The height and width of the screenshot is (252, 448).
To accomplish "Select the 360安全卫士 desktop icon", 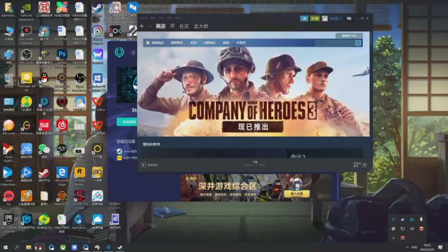I will point(44,221).
